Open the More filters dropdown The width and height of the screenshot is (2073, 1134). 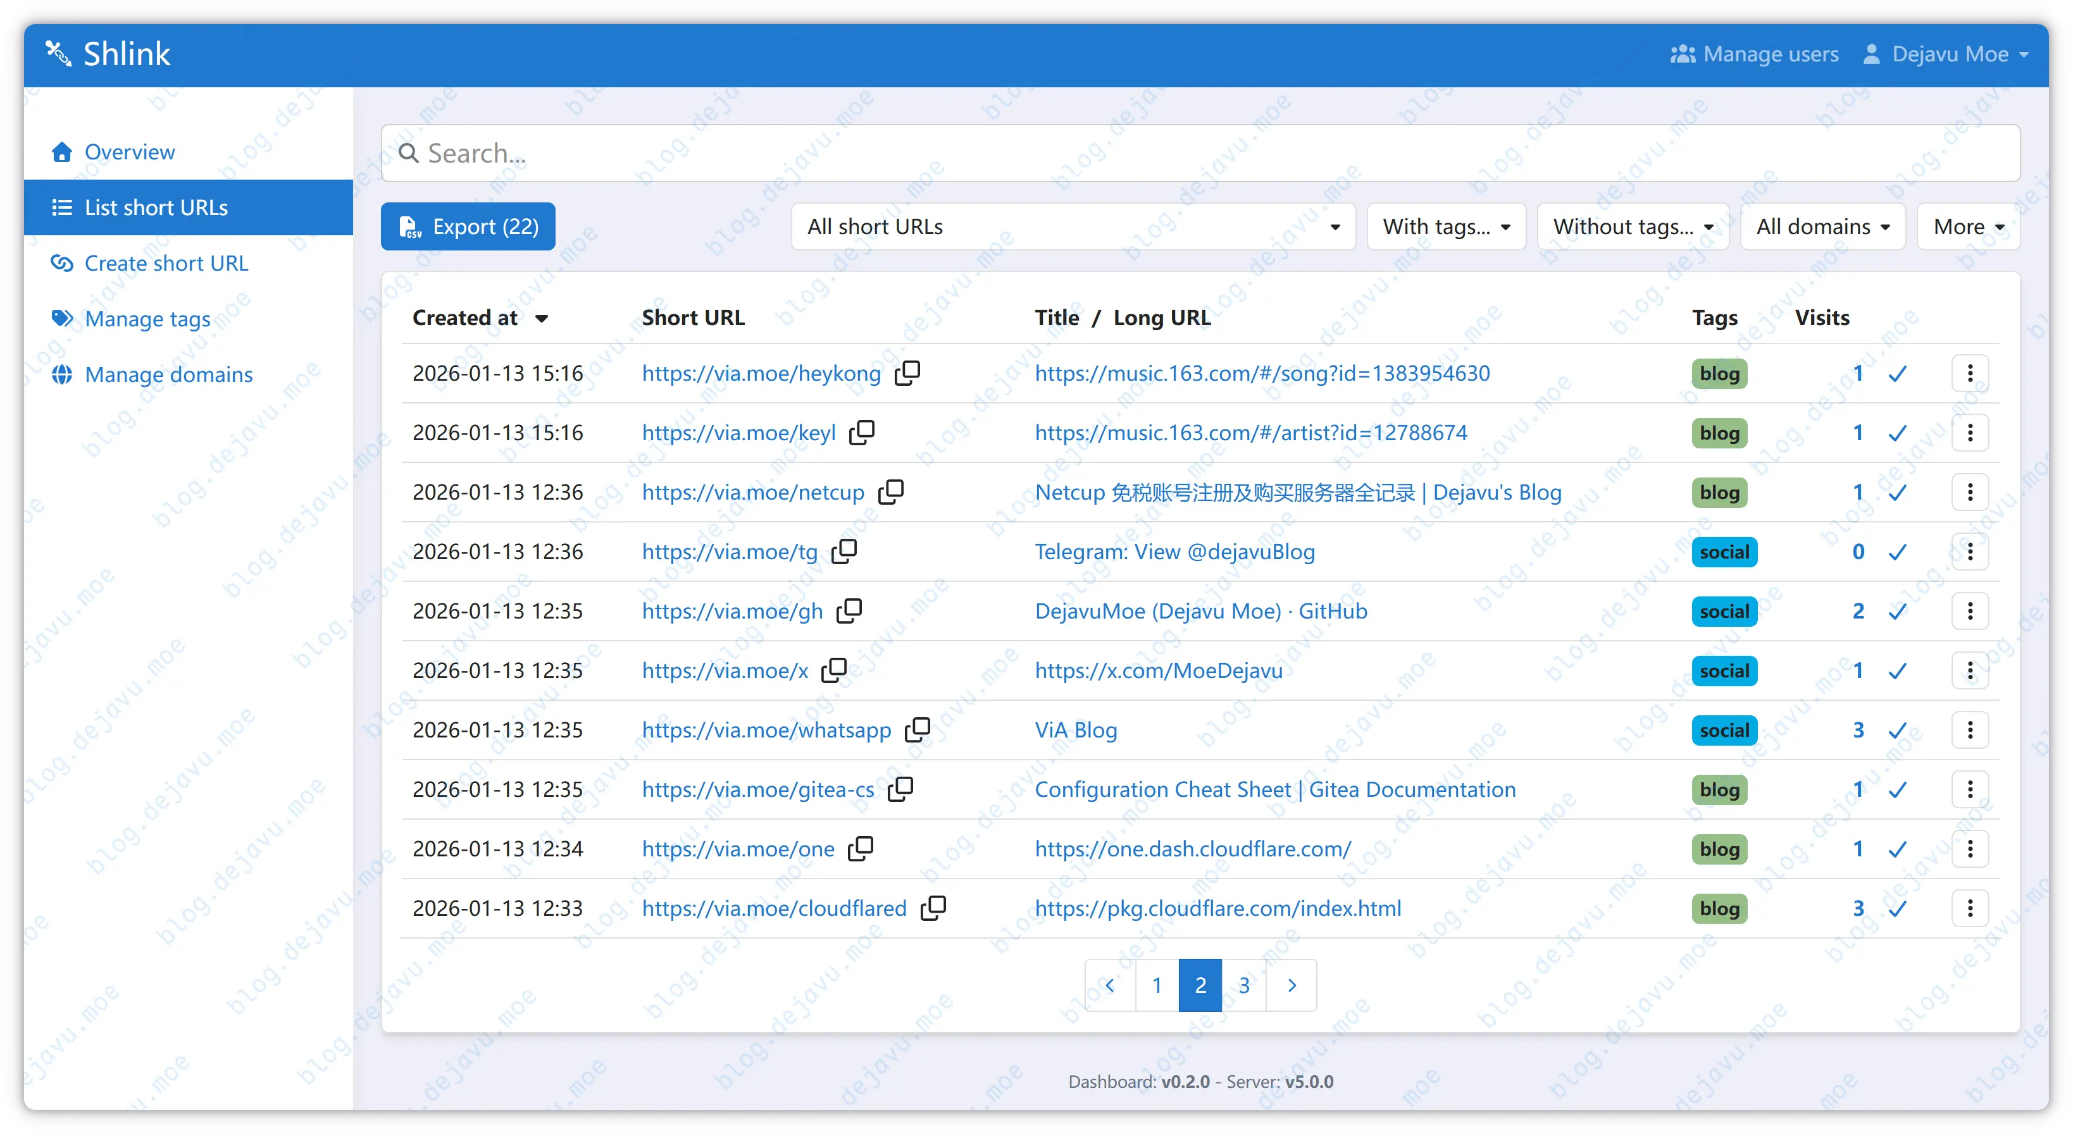pyautogui.click(x=1967, y=227)
